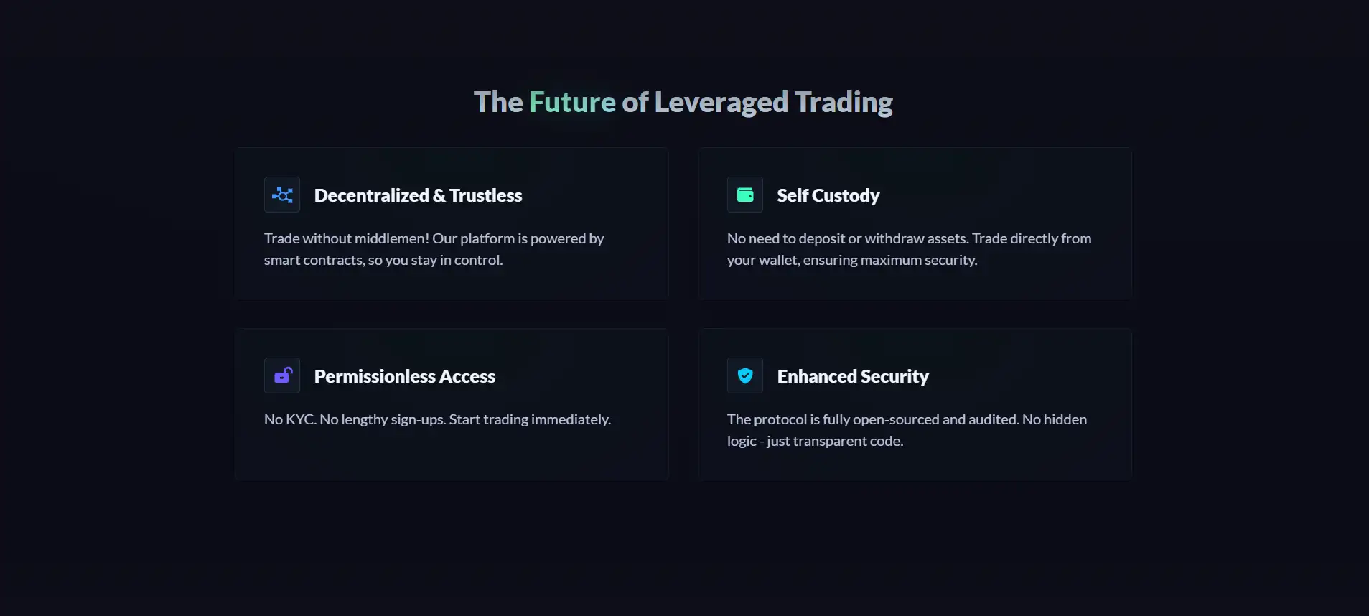Click 'your wallet, ensuring maximum security' line
This screenshot has height=616, width=1369.
click(851, 260)
